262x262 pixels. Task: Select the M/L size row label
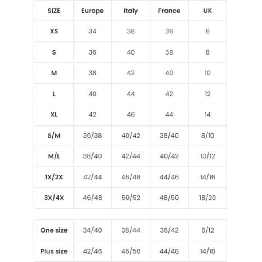[54, 156]
